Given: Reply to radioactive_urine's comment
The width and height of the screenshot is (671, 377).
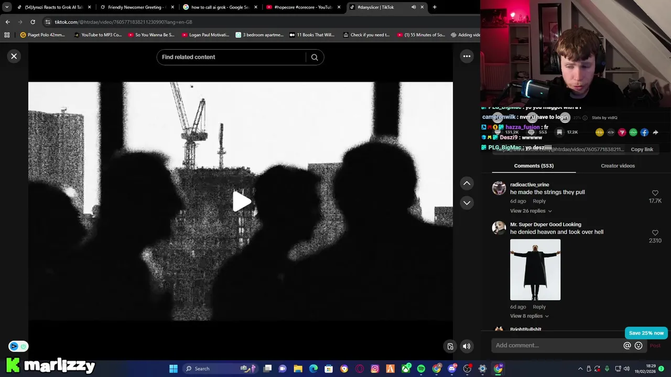Looking at the screenshot, I should point(539,201).
